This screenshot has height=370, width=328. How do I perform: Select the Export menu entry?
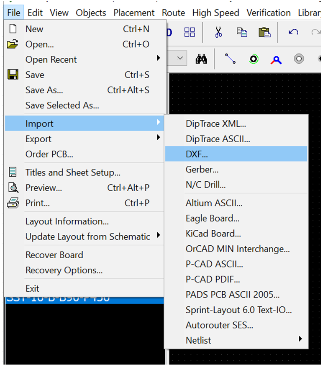click(85, 139)
